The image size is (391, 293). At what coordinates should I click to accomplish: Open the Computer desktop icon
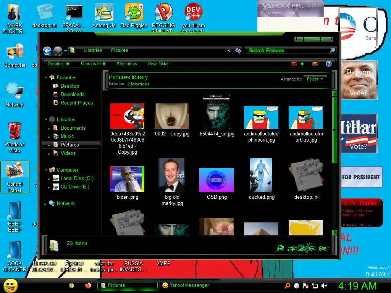point(15,56)
